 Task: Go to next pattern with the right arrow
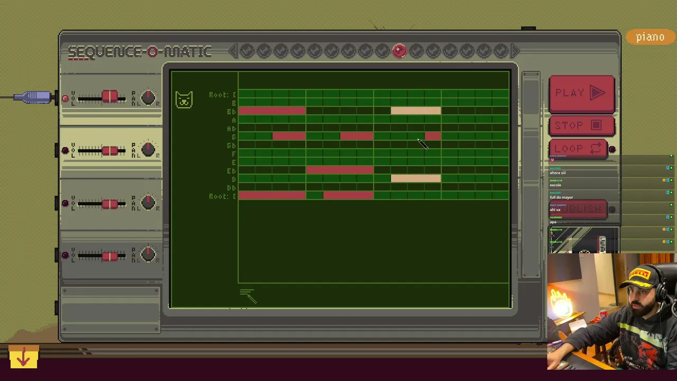[x=516, y=51]
